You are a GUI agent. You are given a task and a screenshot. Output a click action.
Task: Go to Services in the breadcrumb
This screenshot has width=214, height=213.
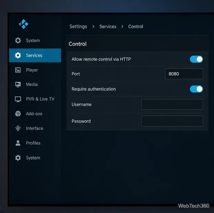coord(108,27)
